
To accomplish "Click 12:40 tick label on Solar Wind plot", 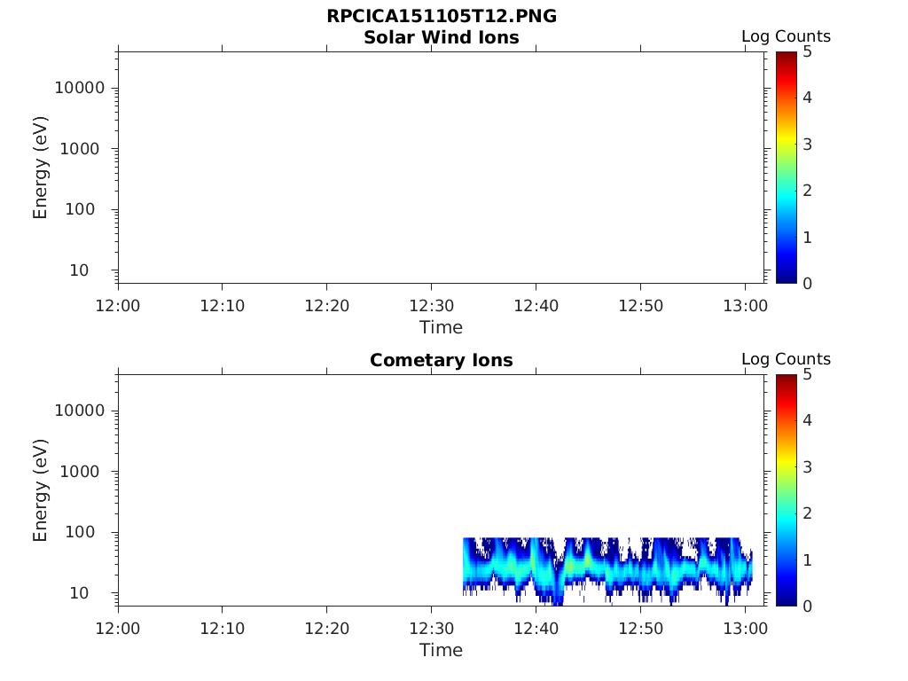I will click(536, 306).
